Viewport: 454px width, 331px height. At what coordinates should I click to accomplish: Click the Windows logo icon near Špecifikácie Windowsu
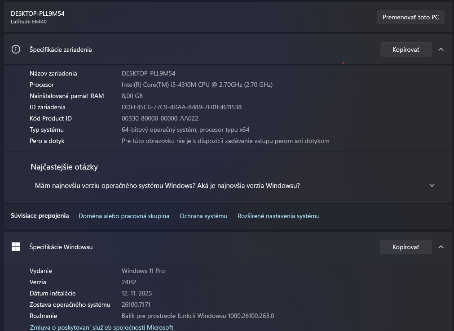pos(16,246)
